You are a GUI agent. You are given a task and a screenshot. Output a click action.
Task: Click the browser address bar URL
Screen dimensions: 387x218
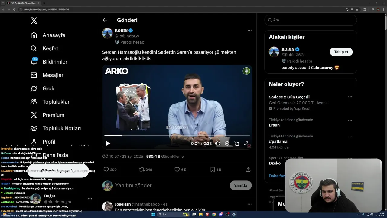point(46,9)
